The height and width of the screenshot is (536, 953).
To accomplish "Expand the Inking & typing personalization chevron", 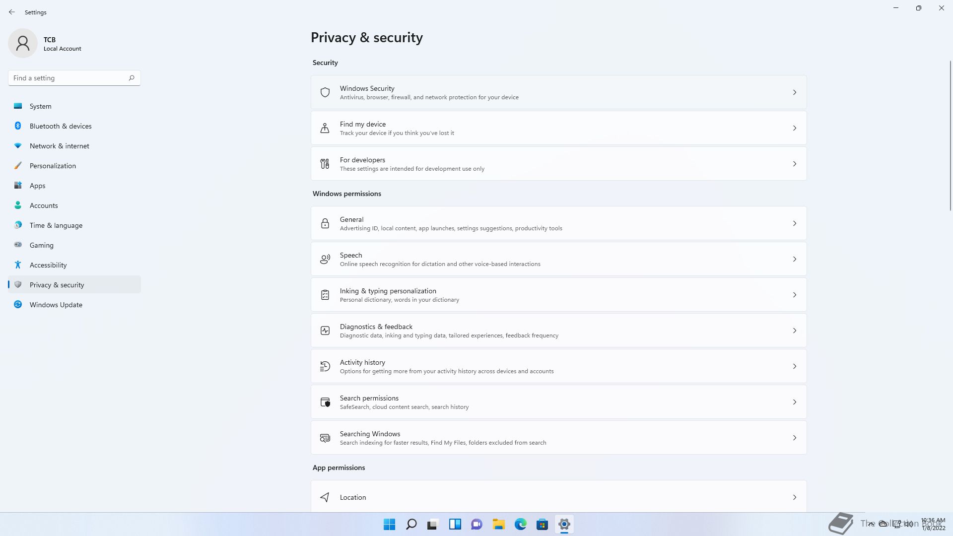I will pyautogui.click(x=794, y=295).
